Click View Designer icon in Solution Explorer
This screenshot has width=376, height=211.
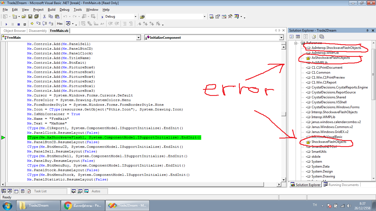(x=298, y=37)
